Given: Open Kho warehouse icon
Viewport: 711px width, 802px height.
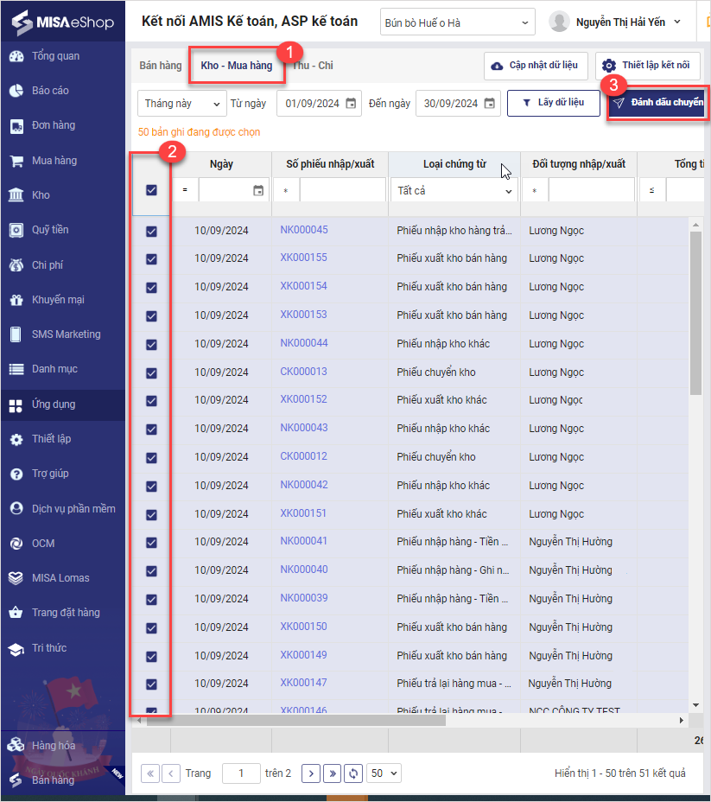Looking at the screenshot, I should (x=16, y=194).
